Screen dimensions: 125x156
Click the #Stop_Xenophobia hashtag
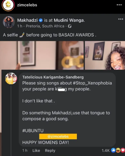[x=92, y=83]
